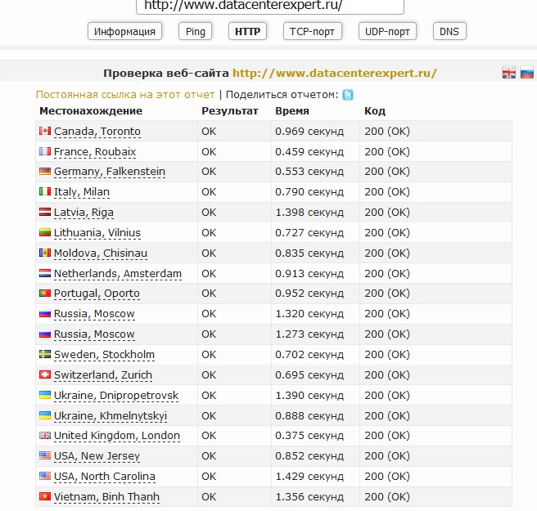The width and height of the screenshot is (537, 511).
Task: Open USA, New Jersey location link
Action: click(97, 456)
